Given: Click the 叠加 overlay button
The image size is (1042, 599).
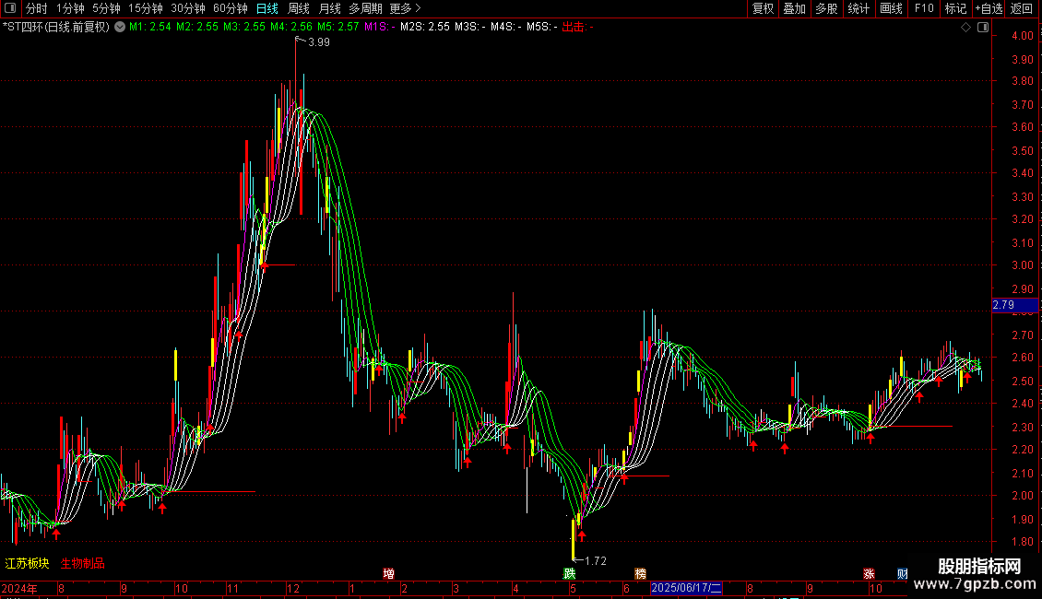Looking at the screenshot, I should [x=795, y=8].
